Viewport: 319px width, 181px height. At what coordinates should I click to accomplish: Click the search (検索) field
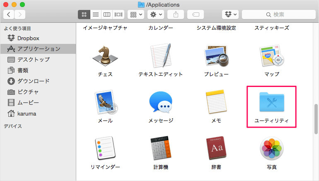pos(278,14)
